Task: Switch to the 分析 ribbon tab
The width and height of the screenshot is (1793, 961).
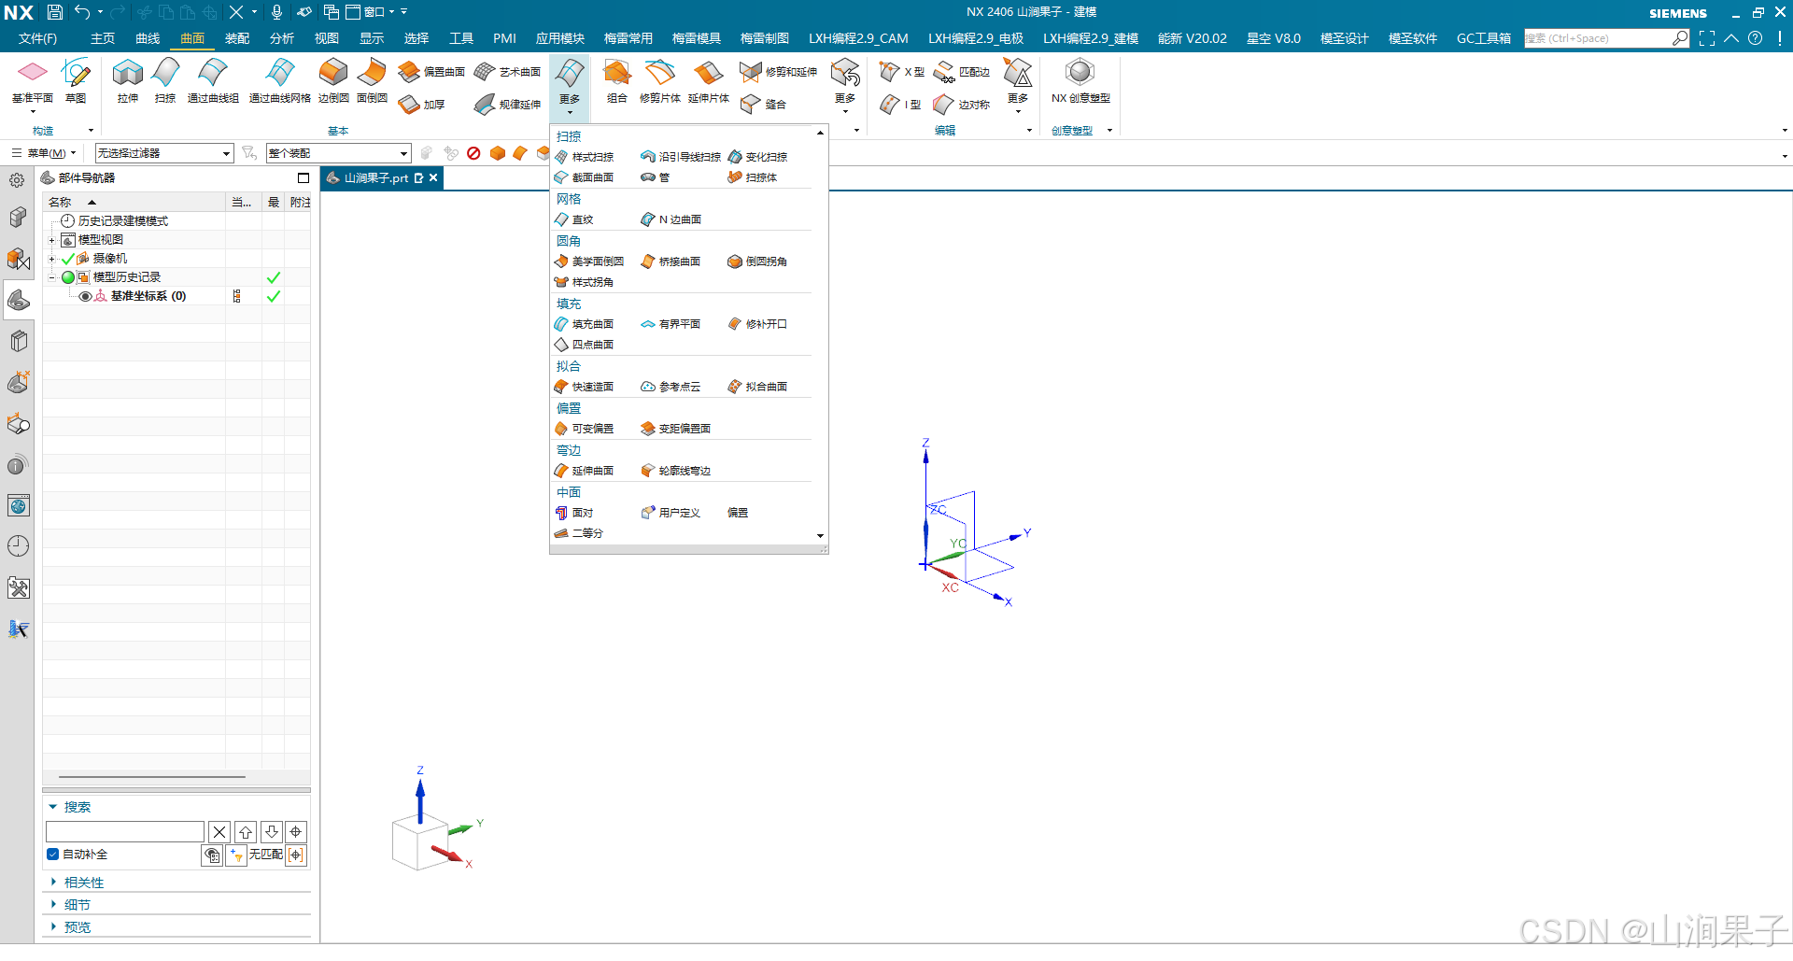Action: click(282, 38)
